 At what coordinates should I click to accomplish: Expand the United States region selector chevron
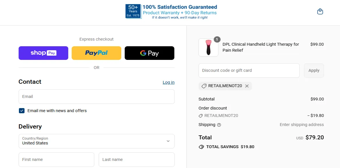[168, 141]
